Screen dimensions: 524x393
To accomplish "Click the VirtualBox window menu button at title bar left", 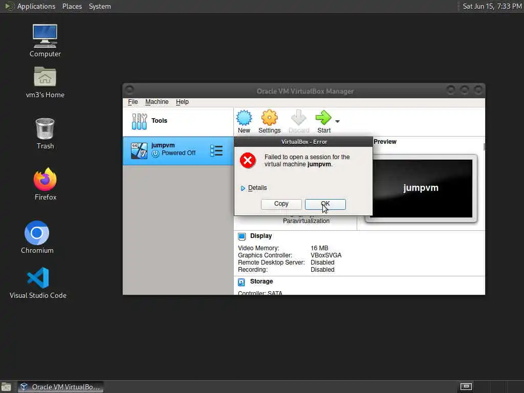I will click(129, 90).
